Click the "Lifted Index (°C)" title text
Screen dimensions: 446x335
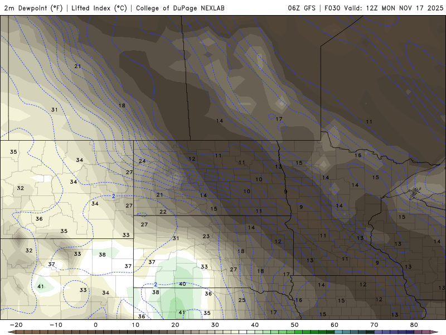click(99, 8)
